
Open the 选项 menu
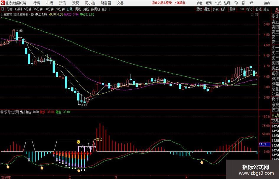click(227, 3)
